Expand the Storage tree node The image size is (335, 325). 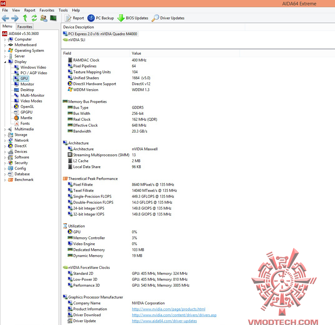pos(5,135)
